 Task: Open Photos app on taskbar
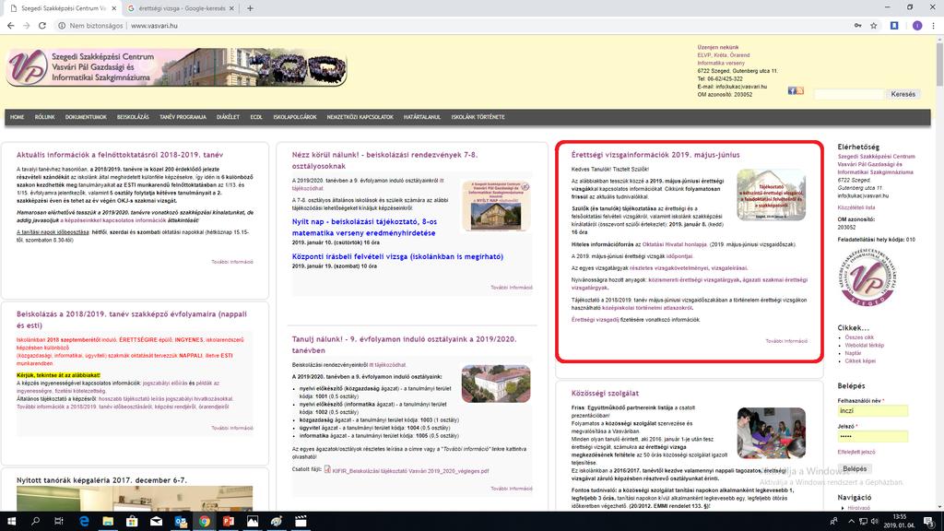(253, 522)
